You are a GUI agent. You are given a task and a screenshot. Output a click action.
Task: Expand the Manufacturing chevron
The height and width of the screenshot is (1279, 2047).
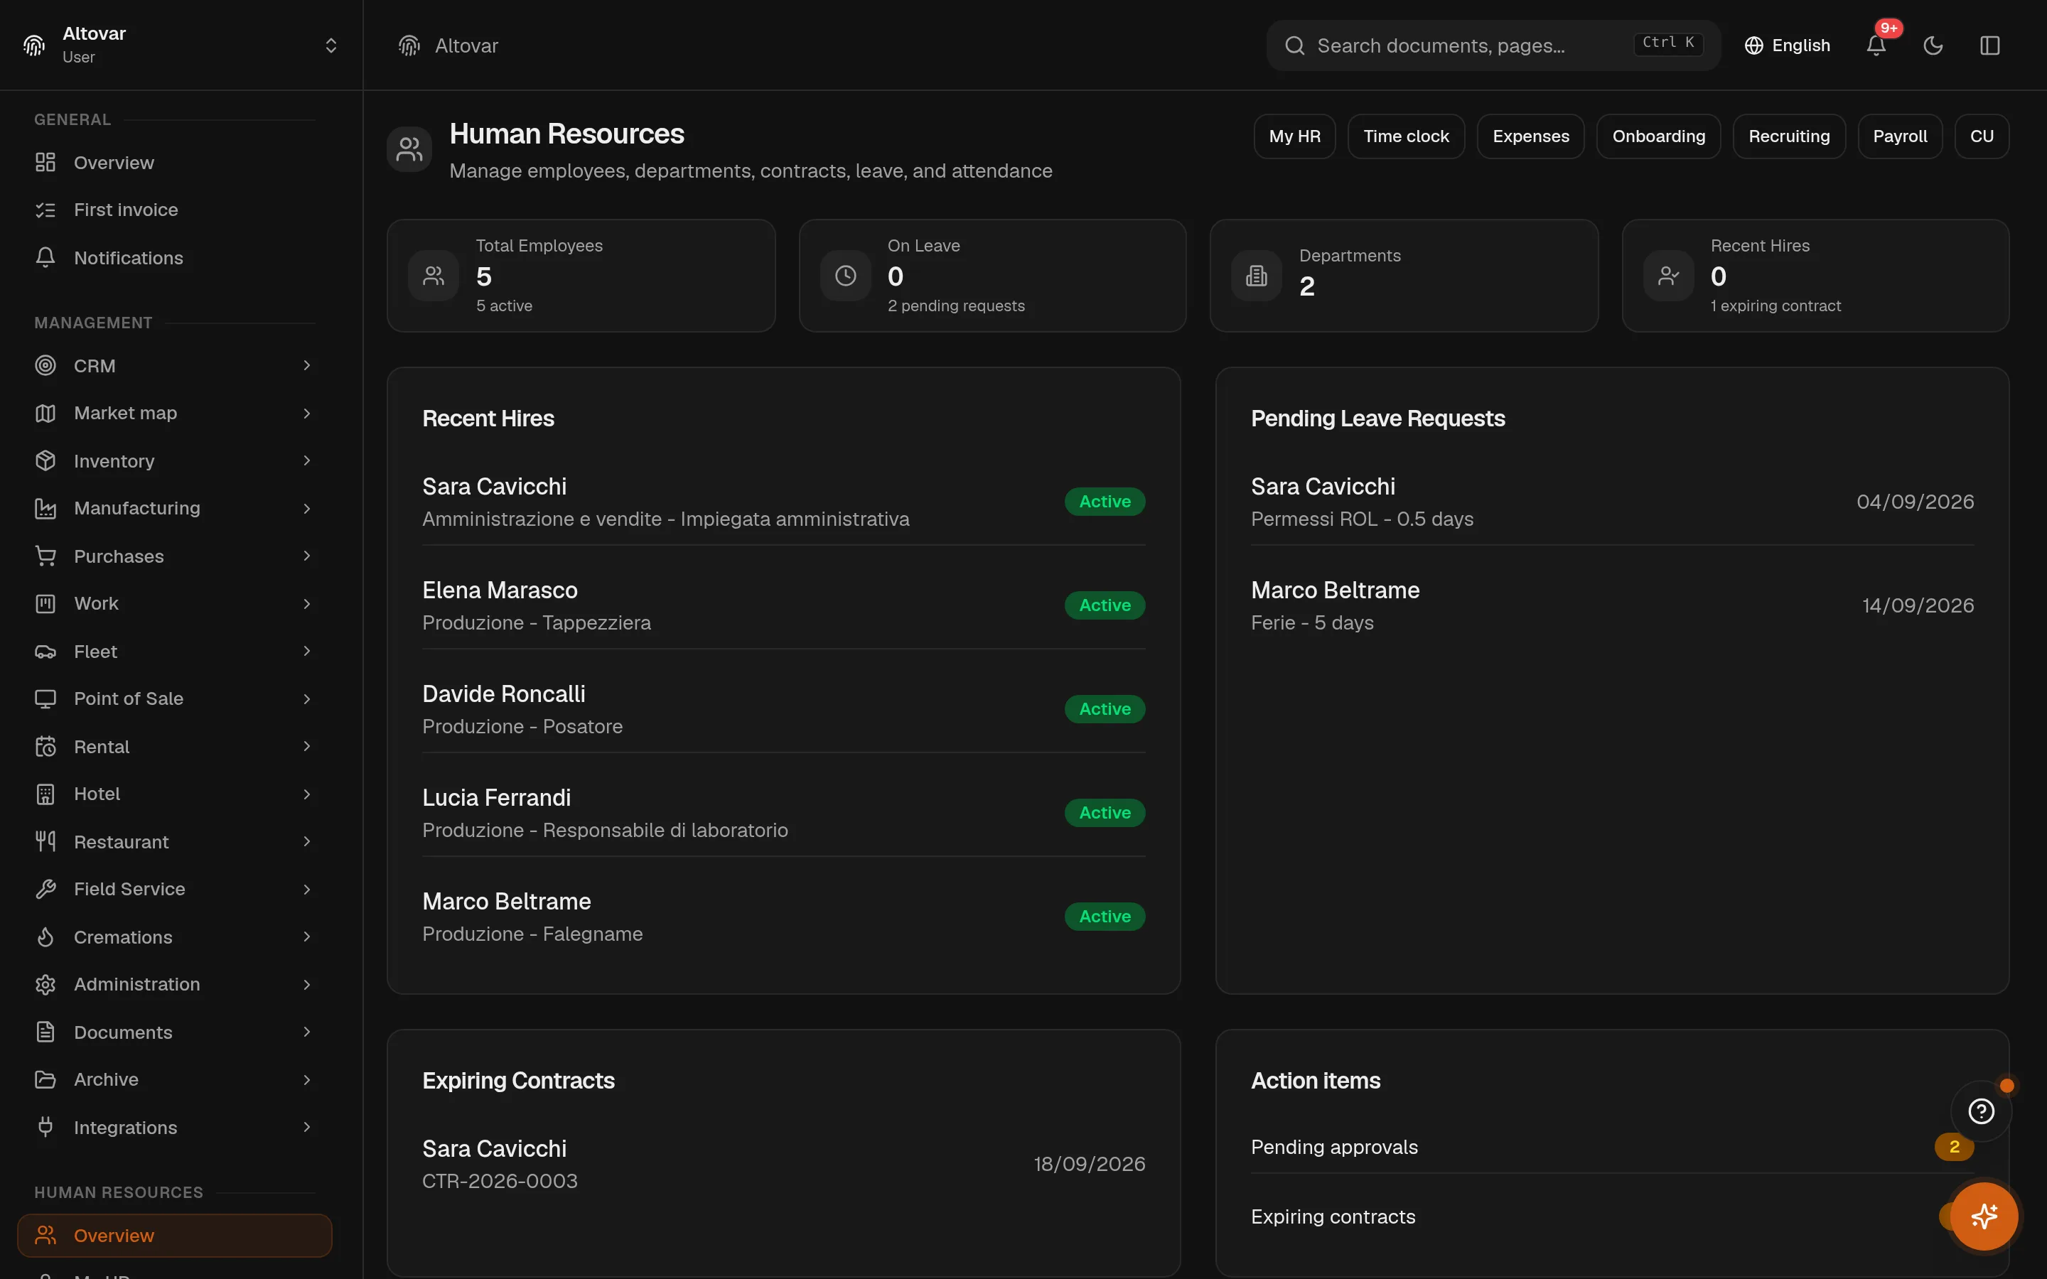point(307,508)
